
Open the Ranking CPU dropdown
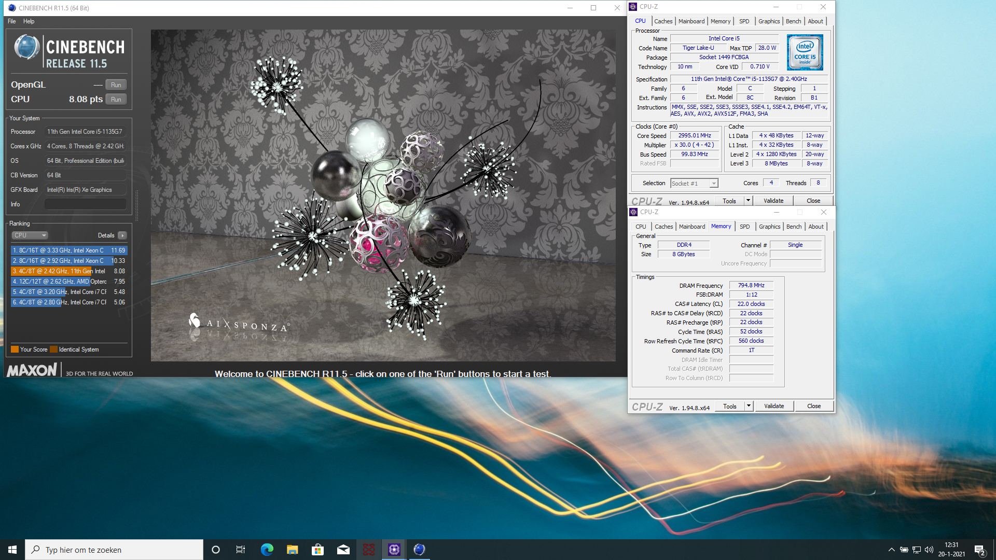[x=30, y=235]
